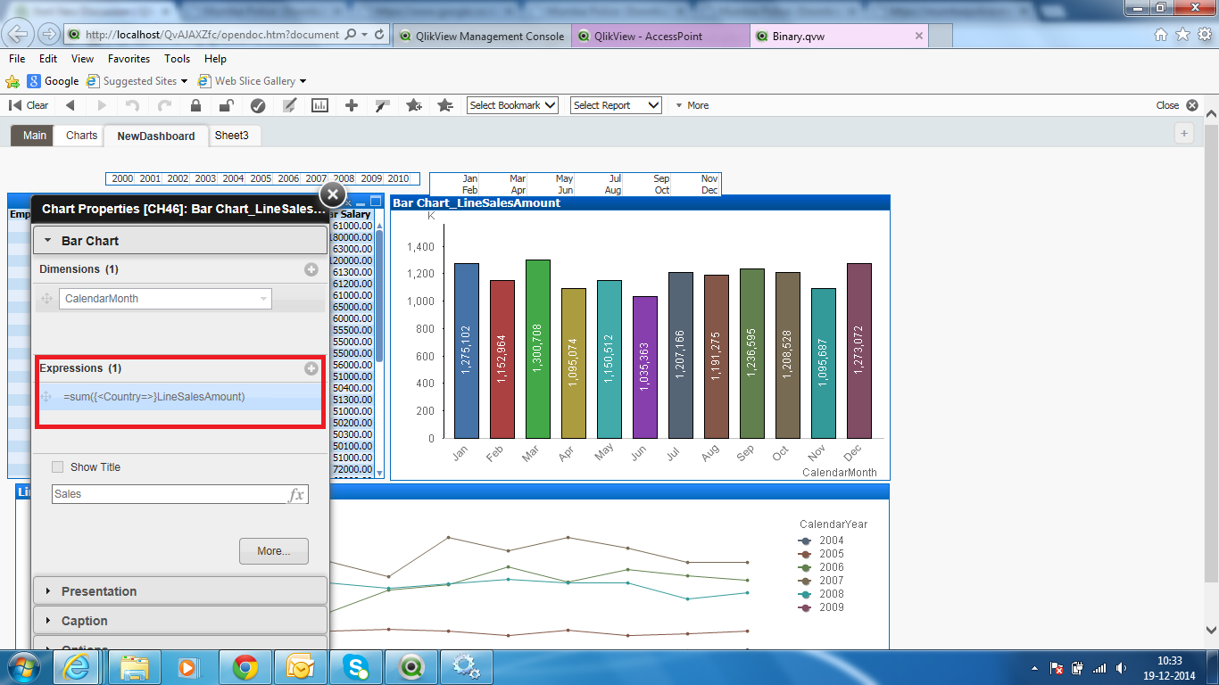This screenshot has height=685, width=1219.
Task: Select year 2004 in the year list box
Action: click(233, 178)
